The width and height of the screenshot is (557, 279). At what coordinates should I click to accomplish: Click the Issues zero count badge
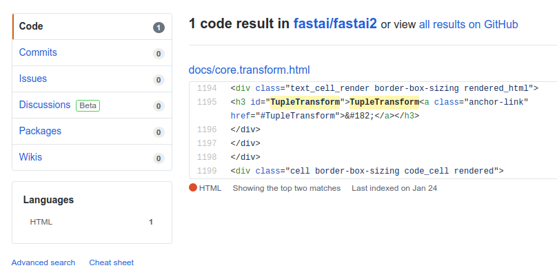click(x=159, y=80)
